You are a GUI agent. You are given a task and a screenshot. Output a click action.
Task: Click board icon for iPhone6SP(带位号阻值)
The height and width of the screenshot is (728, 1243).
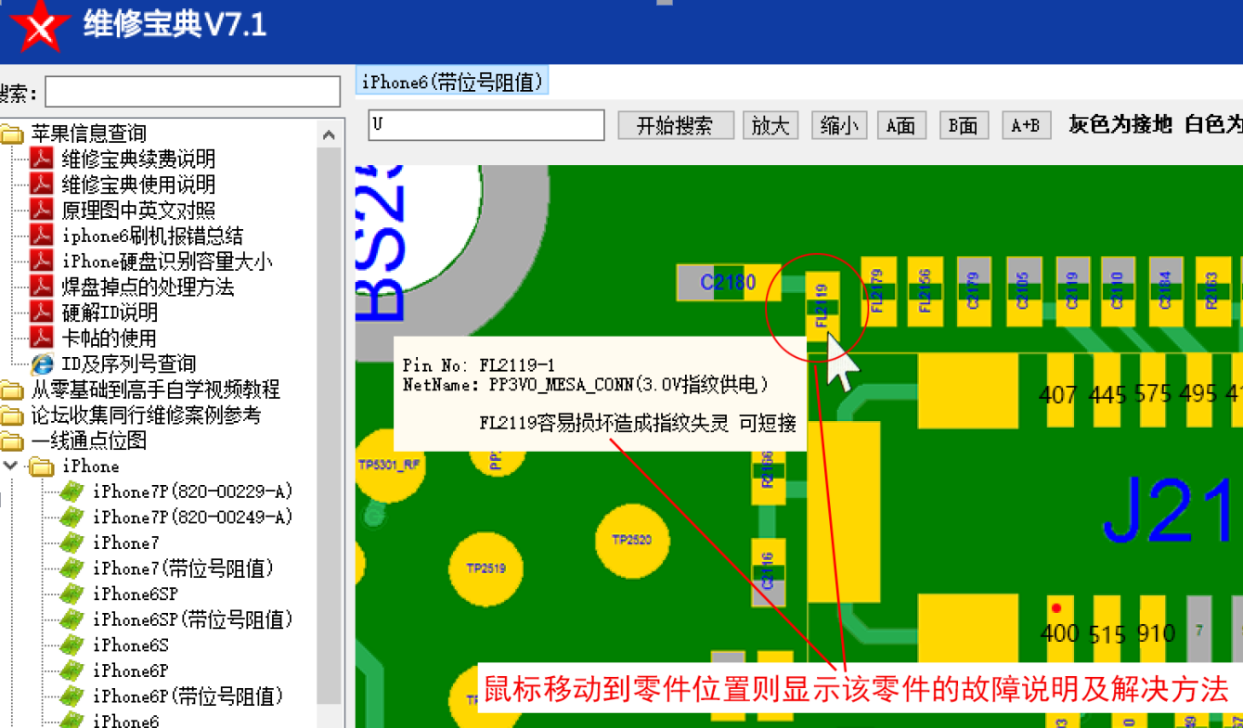point(72,619)
